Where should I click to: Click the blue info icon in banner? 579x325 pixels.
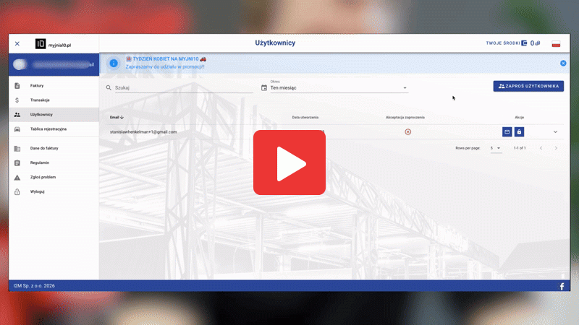click(113, 63)
